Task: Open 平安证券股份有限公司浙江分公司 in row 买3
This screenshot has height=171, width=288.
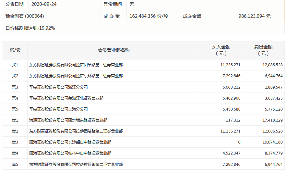Action: pyautogui.click(x=58, y=87)
